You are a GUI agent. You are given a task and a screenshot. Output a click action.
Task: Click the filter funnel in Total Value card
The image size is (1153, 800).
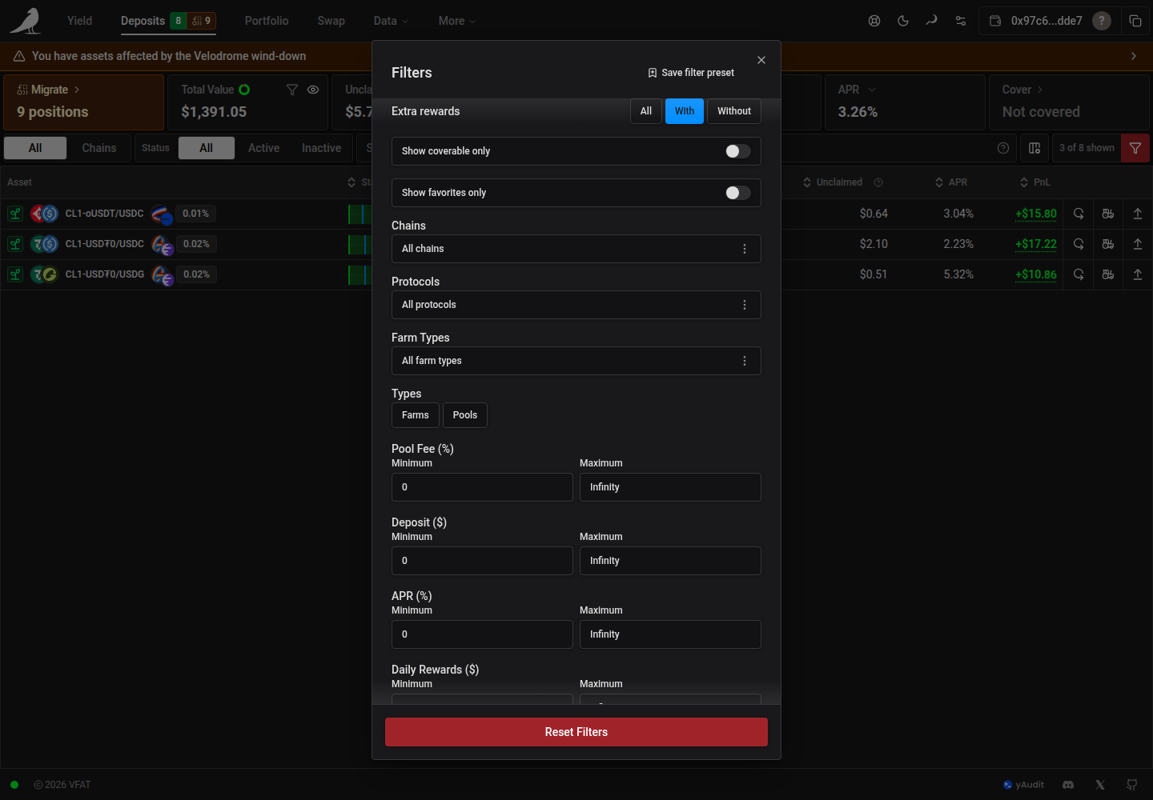[x=292, y=90]
